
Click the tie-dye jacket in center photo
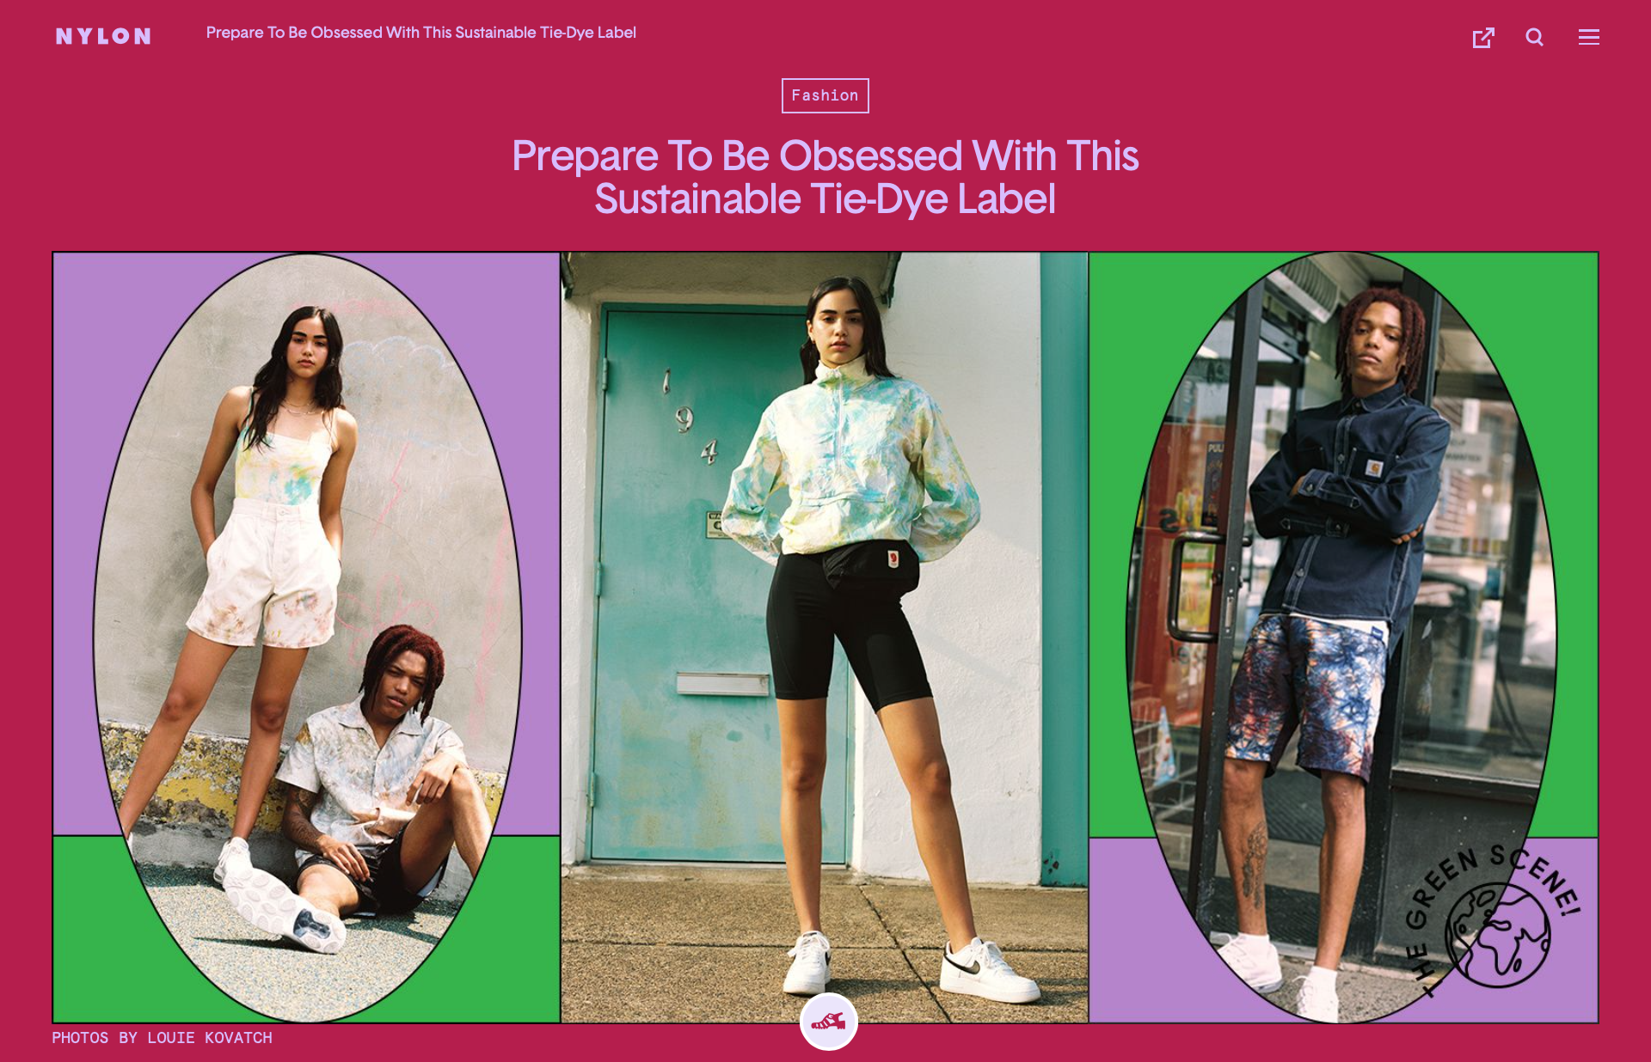point(851,464)
